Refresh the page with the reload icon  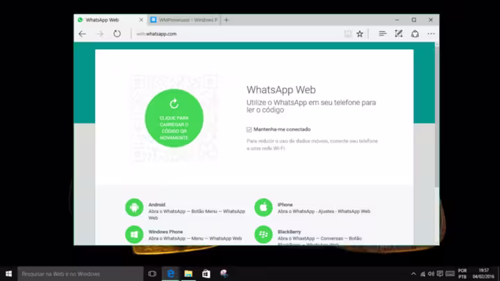click(x=117, y=34)
